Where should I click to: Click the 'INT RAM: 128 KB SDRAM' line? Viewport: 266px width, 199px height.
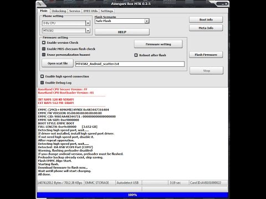click(x=56, y=99)
